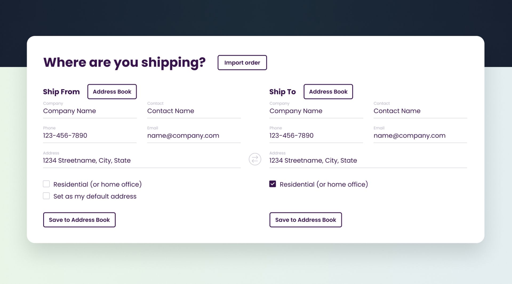Check Set as my default address
This screenshot has width=512, height=284.
coord(46,196)
